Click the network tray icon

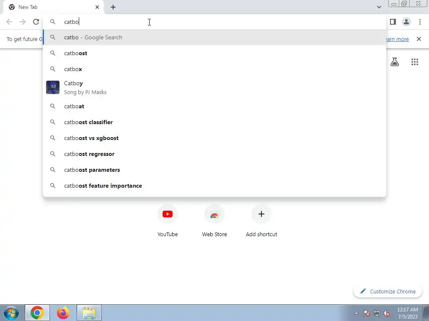[x=377, y=313]
